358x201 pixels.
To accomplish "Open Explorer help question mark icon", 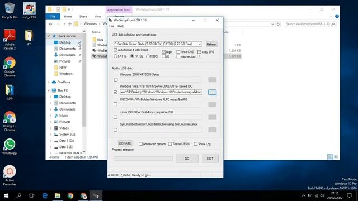I will (x=337, y=16).
